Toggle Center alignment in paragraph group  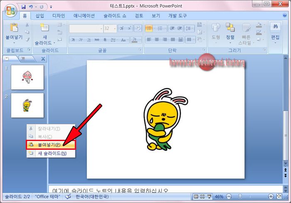[157, 40]
